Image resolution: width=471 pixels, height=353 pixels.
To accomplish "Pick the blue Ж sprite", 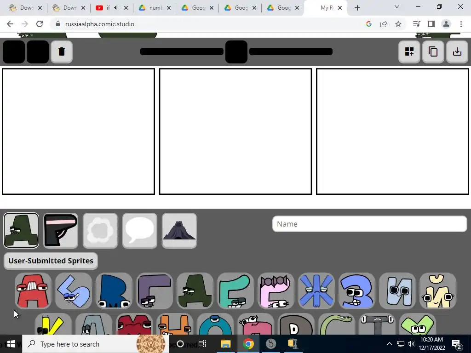I will [316, 290].
